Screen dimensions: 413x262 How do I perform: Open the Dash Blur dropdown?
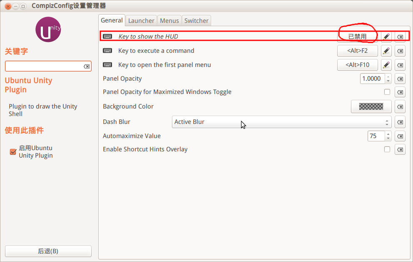[x=281, y=122]
